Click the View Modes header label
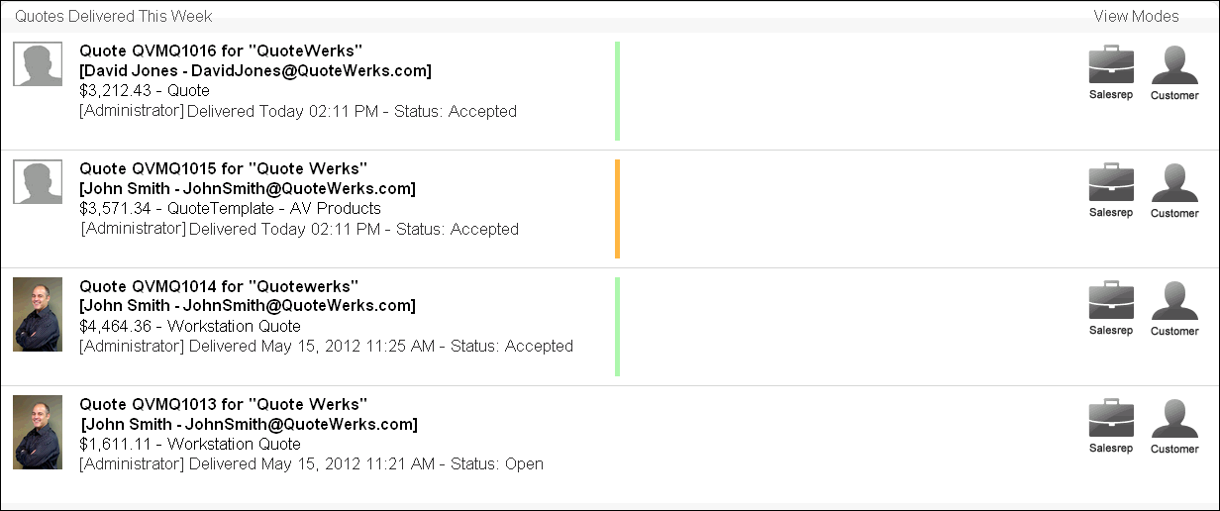This screenshot has width=1220, height=511. pyautogui.click(x=1136, y=16)
